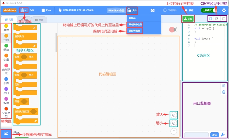Open the Edit menu

(x=32, y=10)
